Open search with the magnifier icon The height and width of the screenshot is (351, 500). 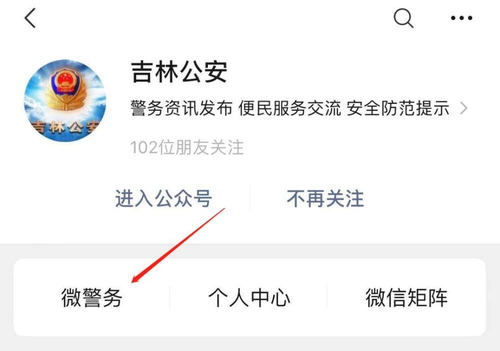pos(403,18)
